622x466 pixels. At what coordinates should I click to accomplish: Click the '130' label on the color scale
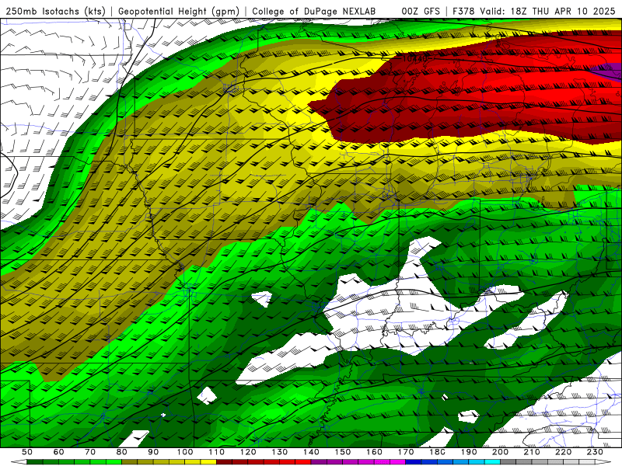[x=280, y=452]
